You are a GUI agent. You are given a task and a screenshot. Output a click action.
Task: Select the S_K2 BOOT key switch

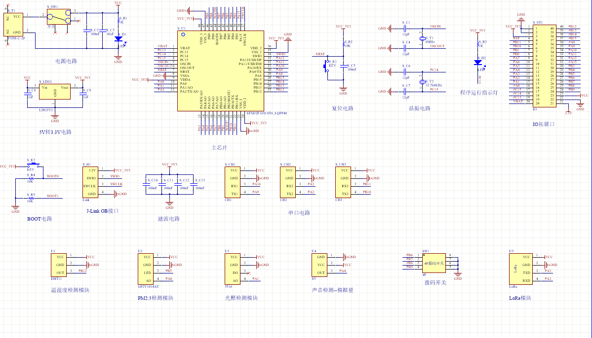33,165
